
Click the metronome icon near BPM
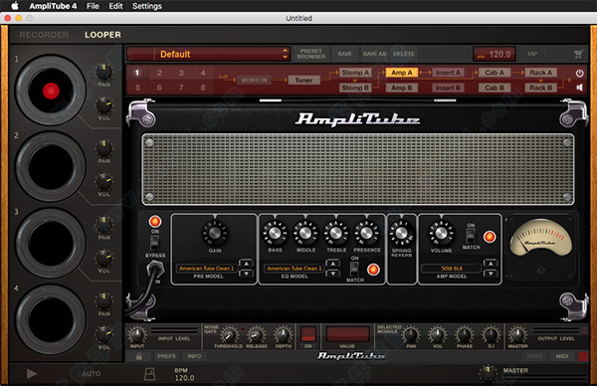click(x=150, y=373)
